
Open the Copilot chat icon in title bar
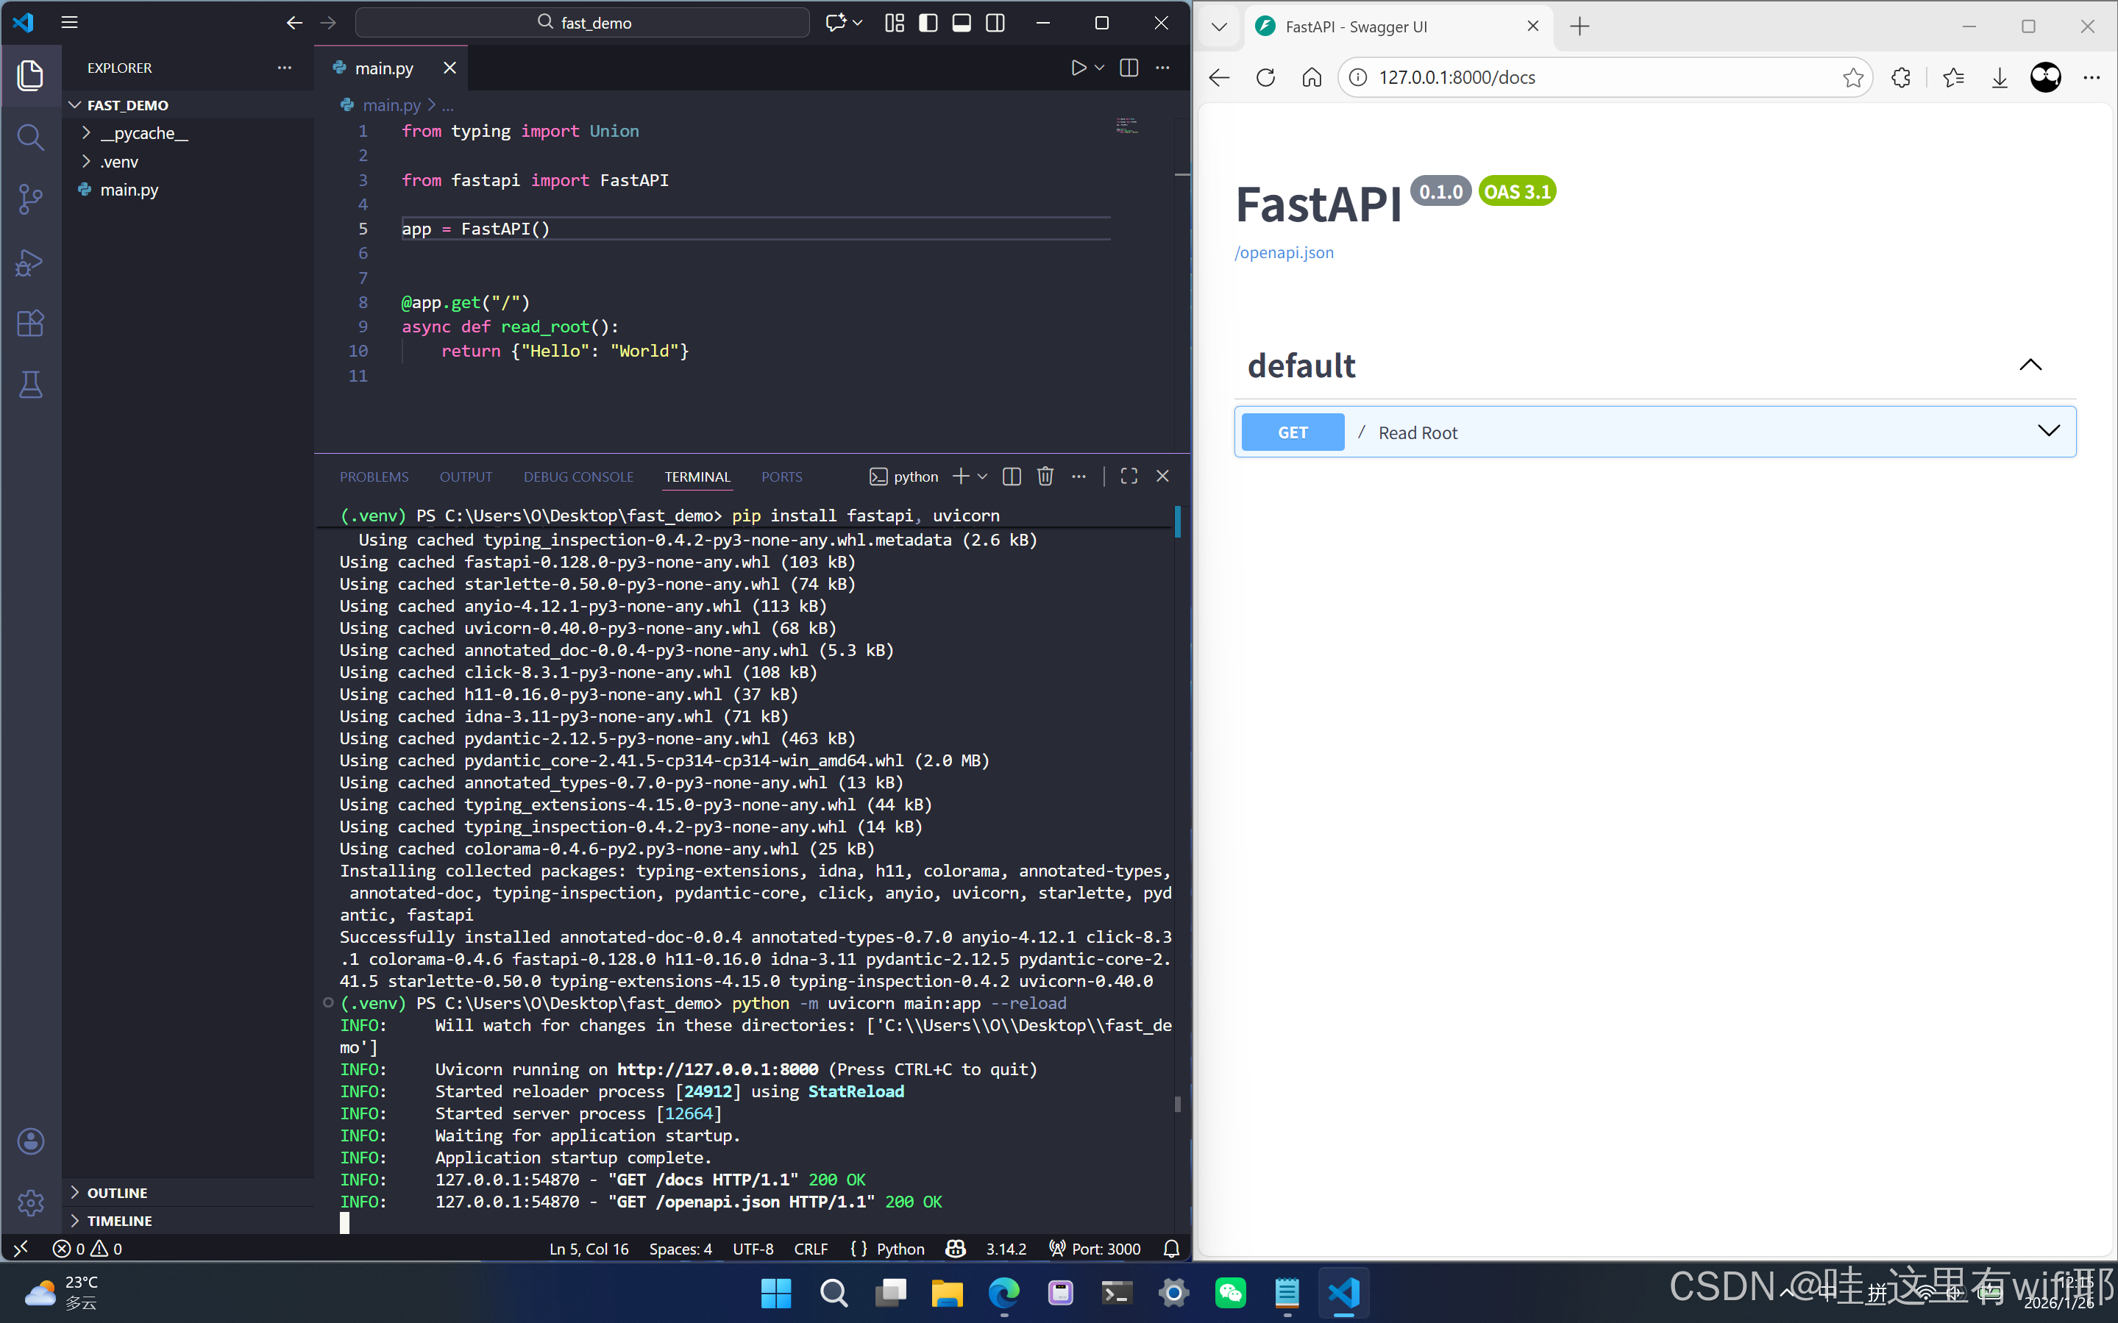tap(836, 23)
